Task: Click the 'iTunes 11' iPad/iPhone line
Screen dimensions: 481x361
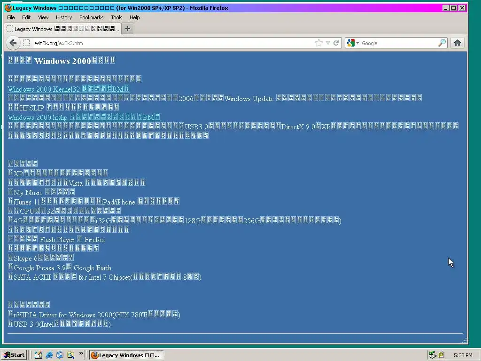Action: coord(93,202)
